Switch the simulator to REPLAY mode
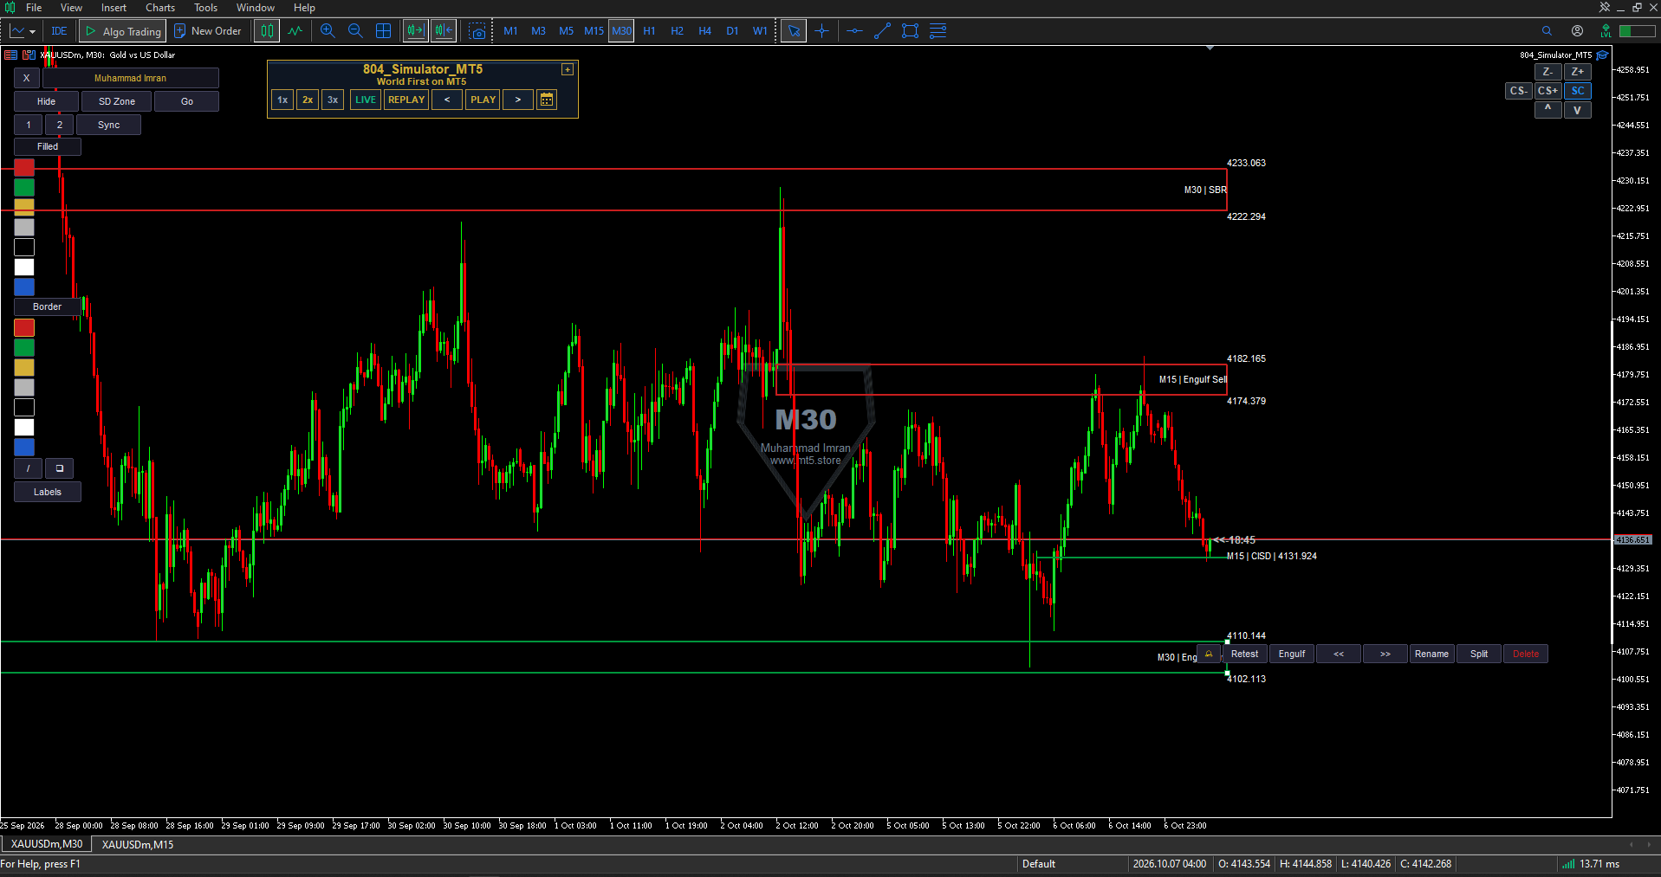 point(406,100)
